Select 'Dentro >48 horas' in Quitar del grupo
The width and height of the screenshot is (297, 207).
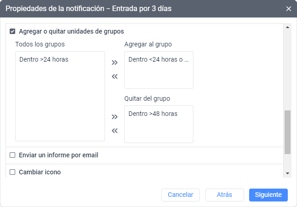[153, 114]
